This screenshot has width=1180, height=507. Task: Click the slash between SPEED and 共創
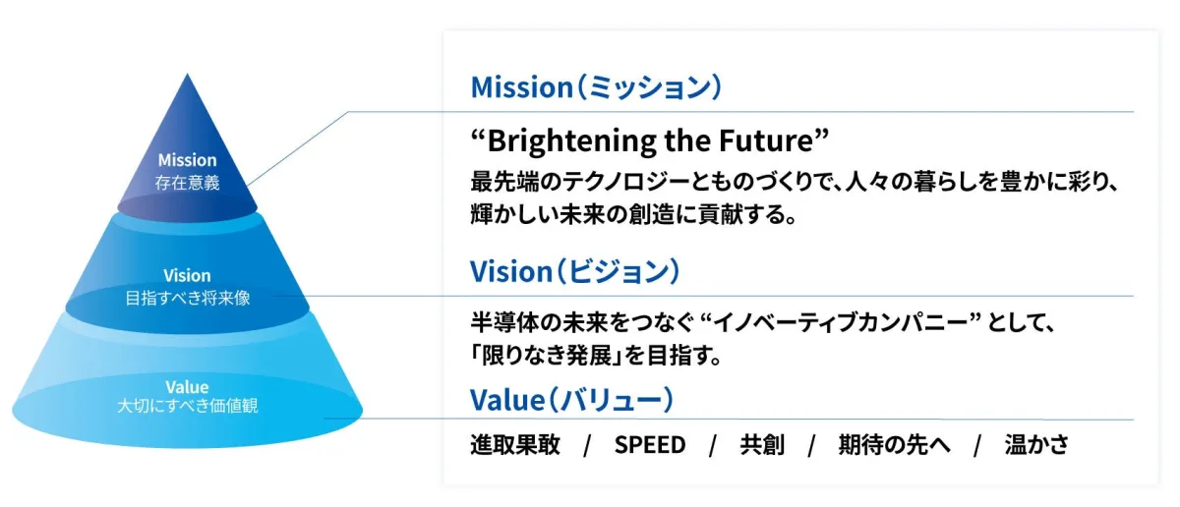click(712, 445)
